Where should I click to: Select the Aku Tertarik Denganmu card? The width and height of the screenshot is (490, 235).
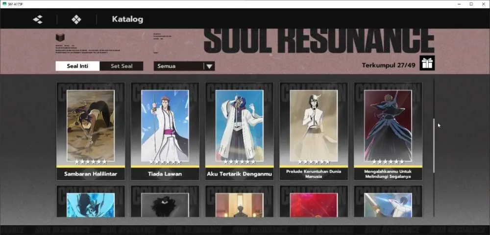(240, 131)
